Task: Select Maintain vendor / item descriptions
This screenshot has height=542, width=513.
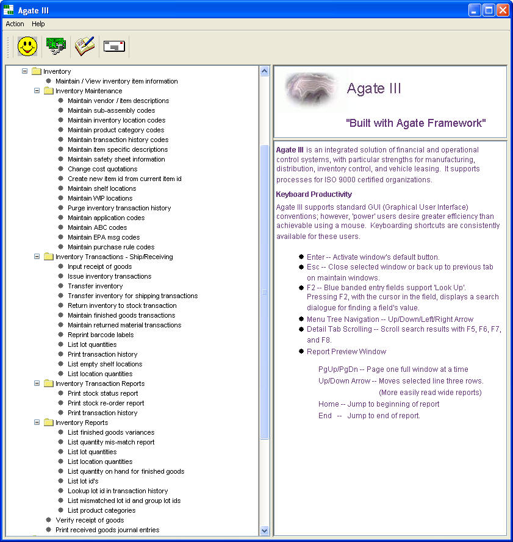Action: [118, 101]
